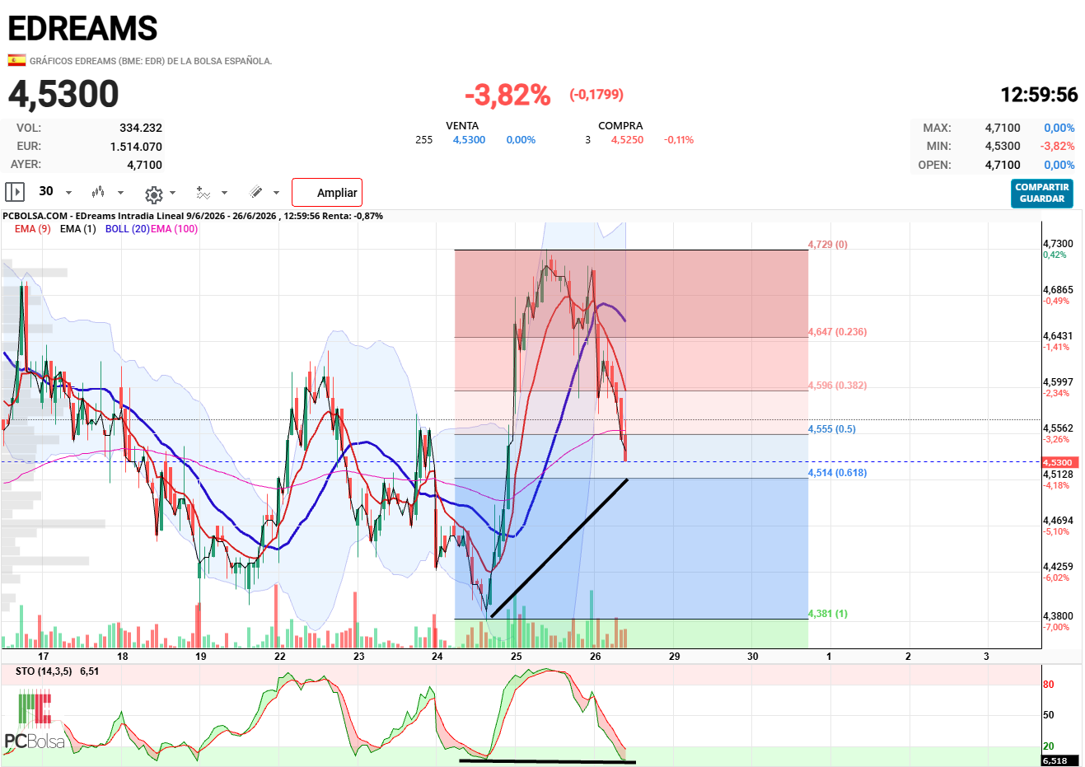The width and height of the screenshot is (1085, 767).
Task: Click the -3,82% change next to the price
Action: tap(507, 95)
